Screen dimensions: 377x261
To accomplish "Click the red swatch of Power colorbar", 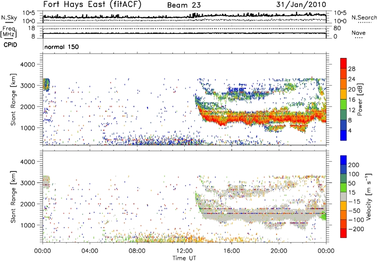I will coord(344,63).
